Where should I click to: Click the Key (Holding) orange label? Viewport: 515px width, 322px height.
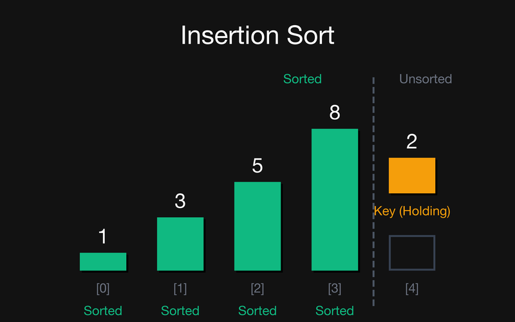[x=412, y=211]
